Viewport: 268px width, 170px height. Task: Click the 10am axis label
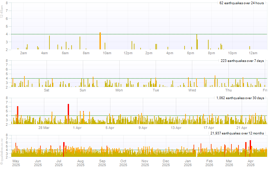pyautogui.click(x=107, y=53)
